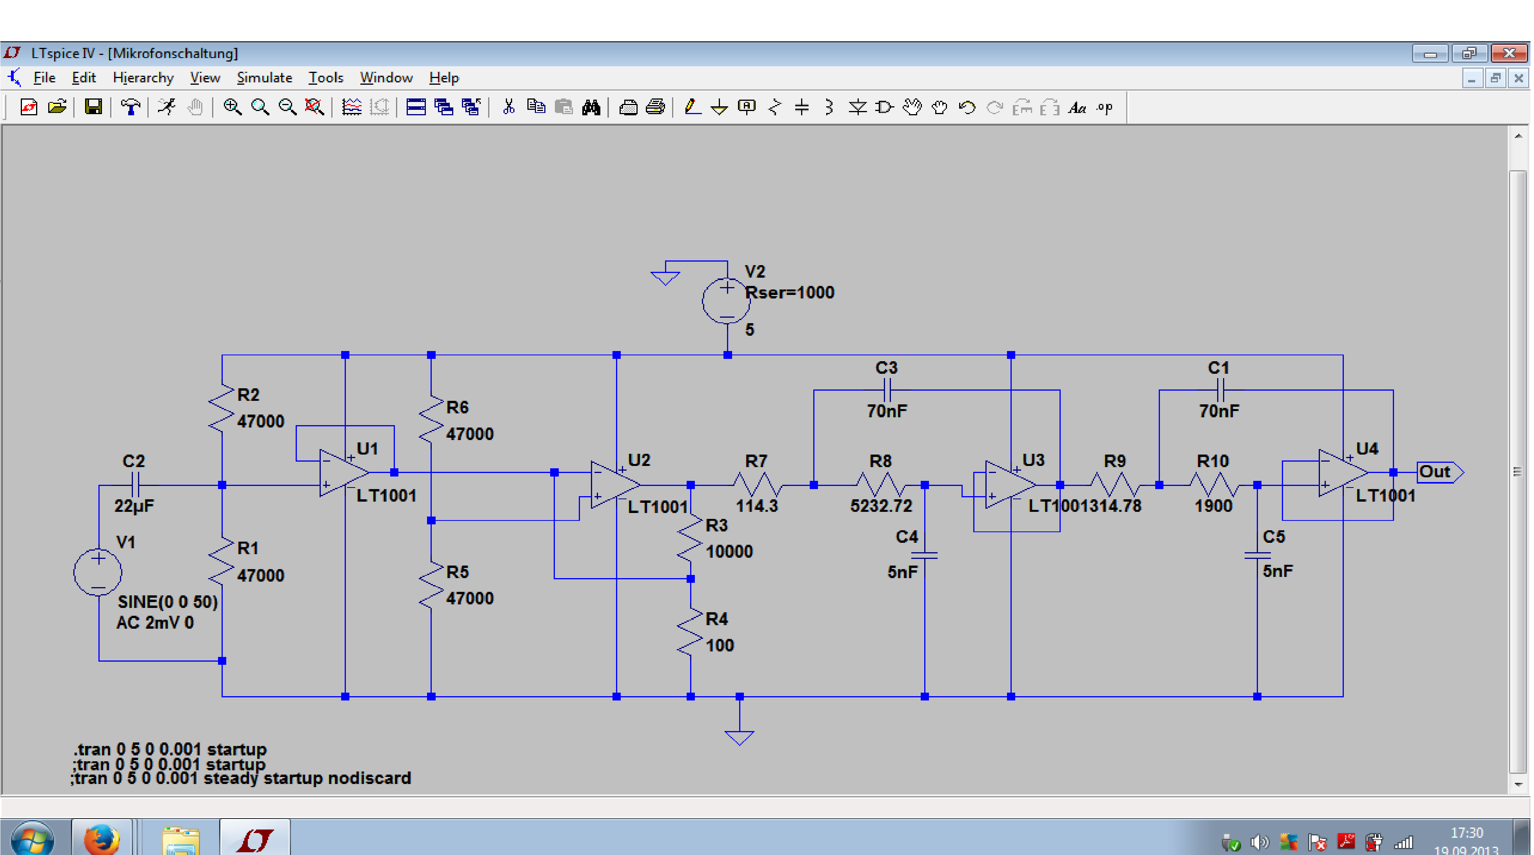Open the Hierarchy menu
This screenshot has width=1534, height=855.
tap(143, 77)
